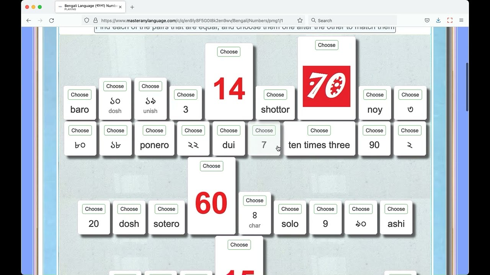
Task: Choose the shottor card
Action: point(275,95)
